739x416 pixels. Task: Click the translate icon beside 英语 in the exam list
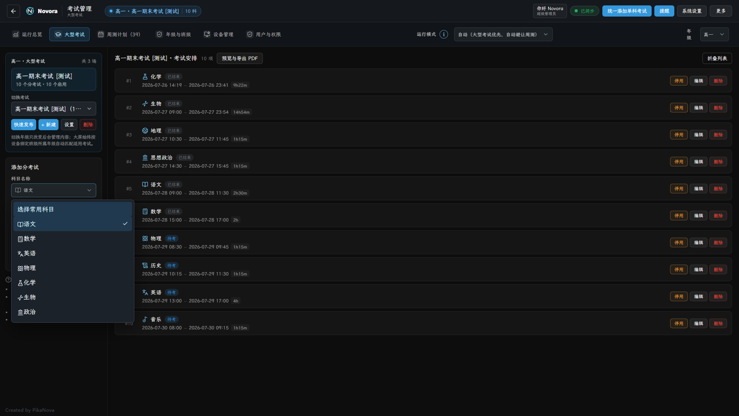[145, 292]
